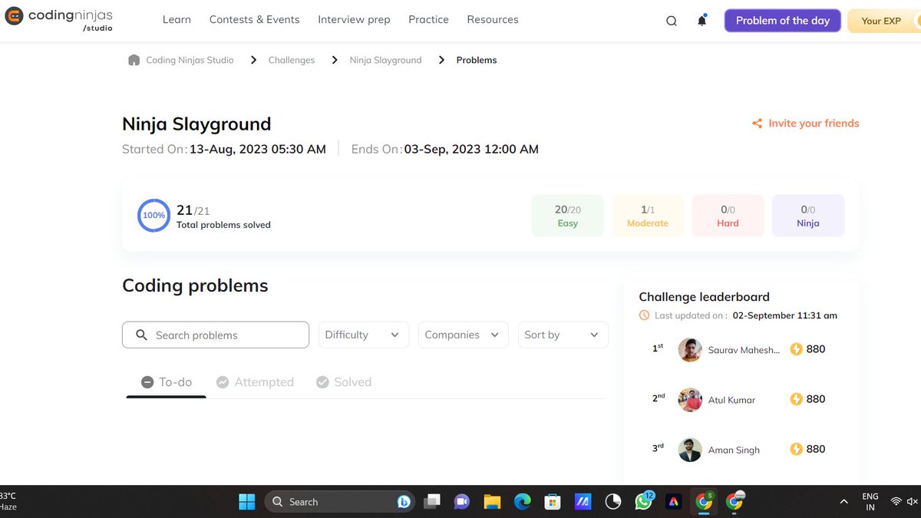Click the Saurav Mahesh leaderboard name
The width and height of the screenshot is (921, 518).
(744, 350)
